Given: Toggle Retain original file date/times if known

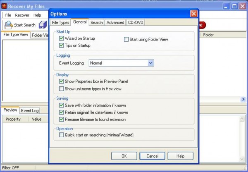Looking at the screenshot, I should pyautogui.click(x=61, y=112).
